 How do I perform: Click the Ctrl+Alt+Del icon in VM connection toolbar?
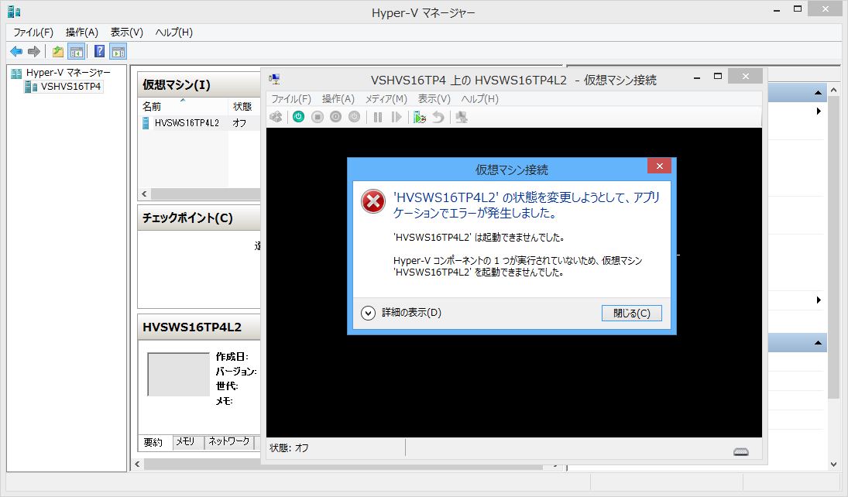click(276, 117)
